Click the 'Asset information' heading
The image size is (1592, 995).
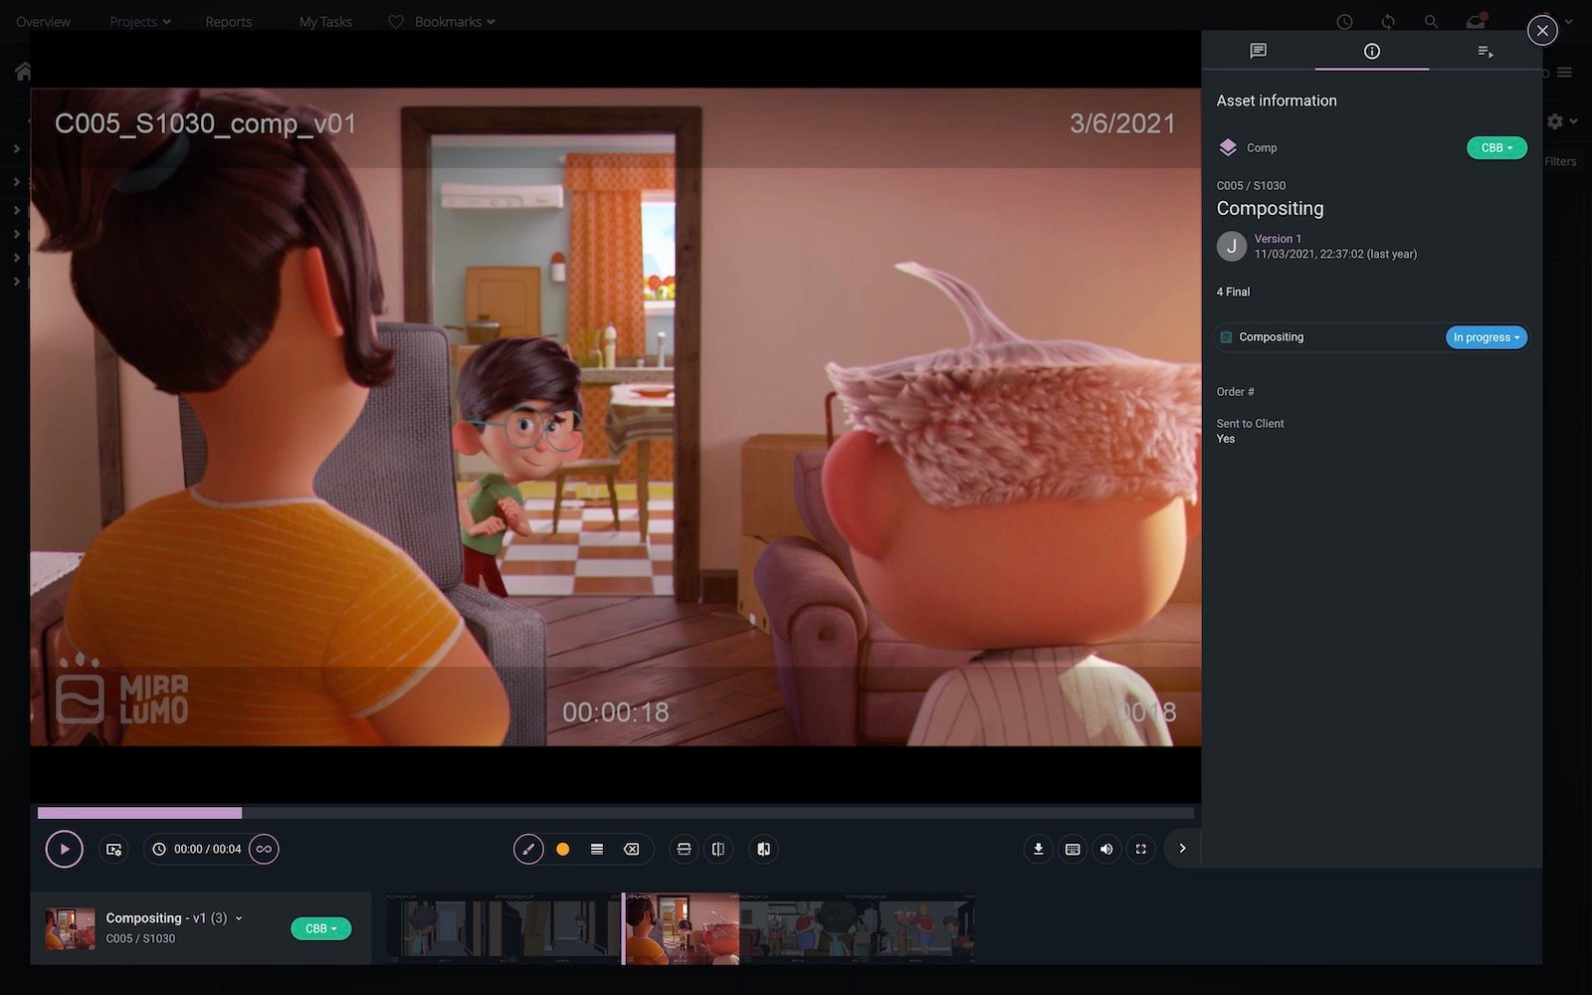click(1277, 100)
